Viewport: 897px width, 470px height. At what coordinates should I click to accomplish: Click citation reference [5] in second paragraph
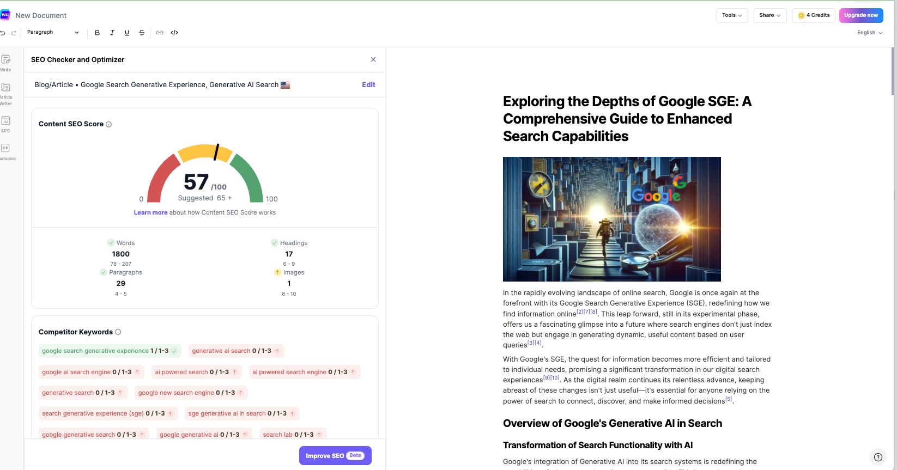(729, 399)
